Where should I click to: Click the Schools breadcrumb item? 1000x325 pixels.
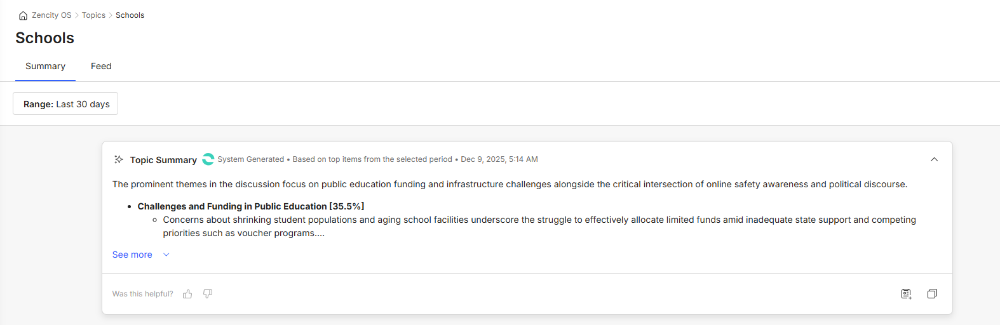pyautogui.click(x=130, y=15)
